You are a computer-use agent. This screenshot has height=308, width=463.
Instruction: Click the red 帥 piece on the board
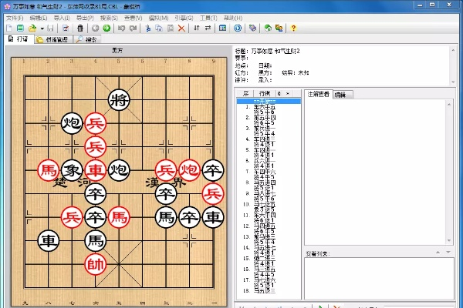[95, 266]
